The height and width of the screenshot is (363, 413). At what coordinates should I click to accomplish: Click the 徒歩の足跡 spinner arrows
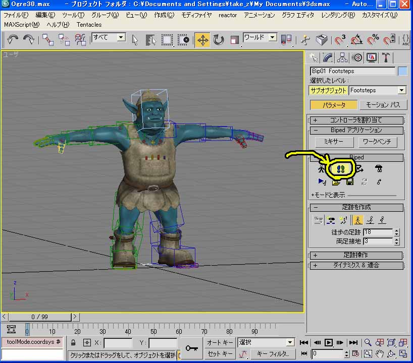397,232
